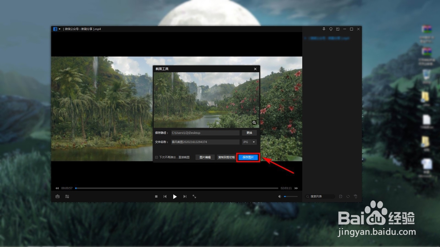This screenshot has width=440, height=247.
Task: Click the 复制到剪切板 copy to clipboard button
Action: [x=227, y=157]
